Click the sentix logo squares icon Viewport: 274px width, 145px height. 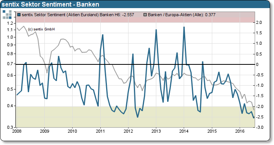point(7,15)
